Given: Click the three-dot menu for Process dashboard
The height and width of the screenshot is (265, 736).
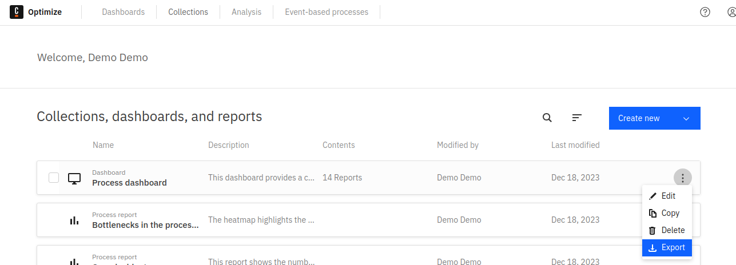Looking at the screenshot, I should 682,178.
